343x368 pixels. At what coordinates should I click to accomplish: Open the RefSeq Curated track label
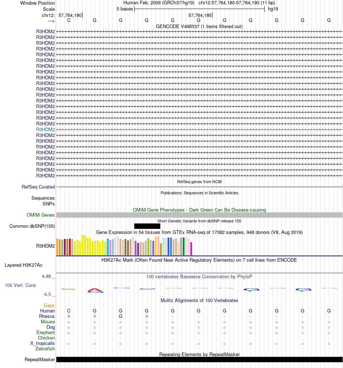(x=38, y=187)
